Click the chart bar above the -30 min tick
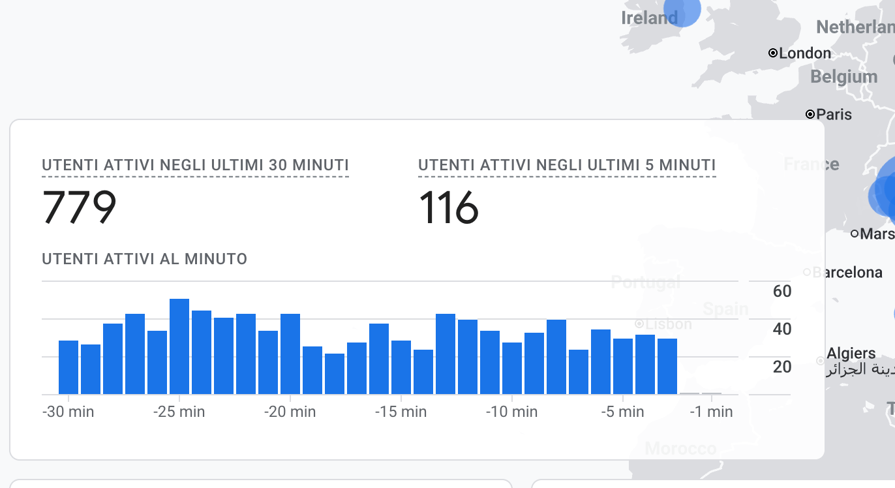The height and width of the screenshot is (488, 895). click(x=68, y=367)
